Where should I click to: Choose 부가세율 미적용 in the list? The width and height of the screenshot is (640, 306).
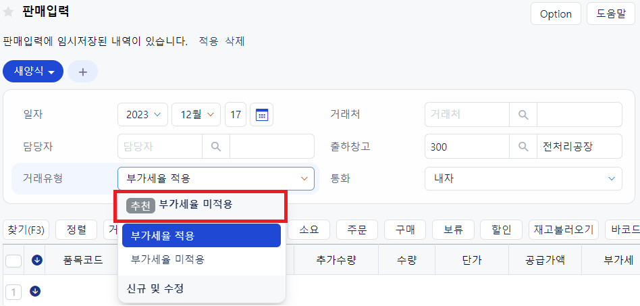[202, 259]
